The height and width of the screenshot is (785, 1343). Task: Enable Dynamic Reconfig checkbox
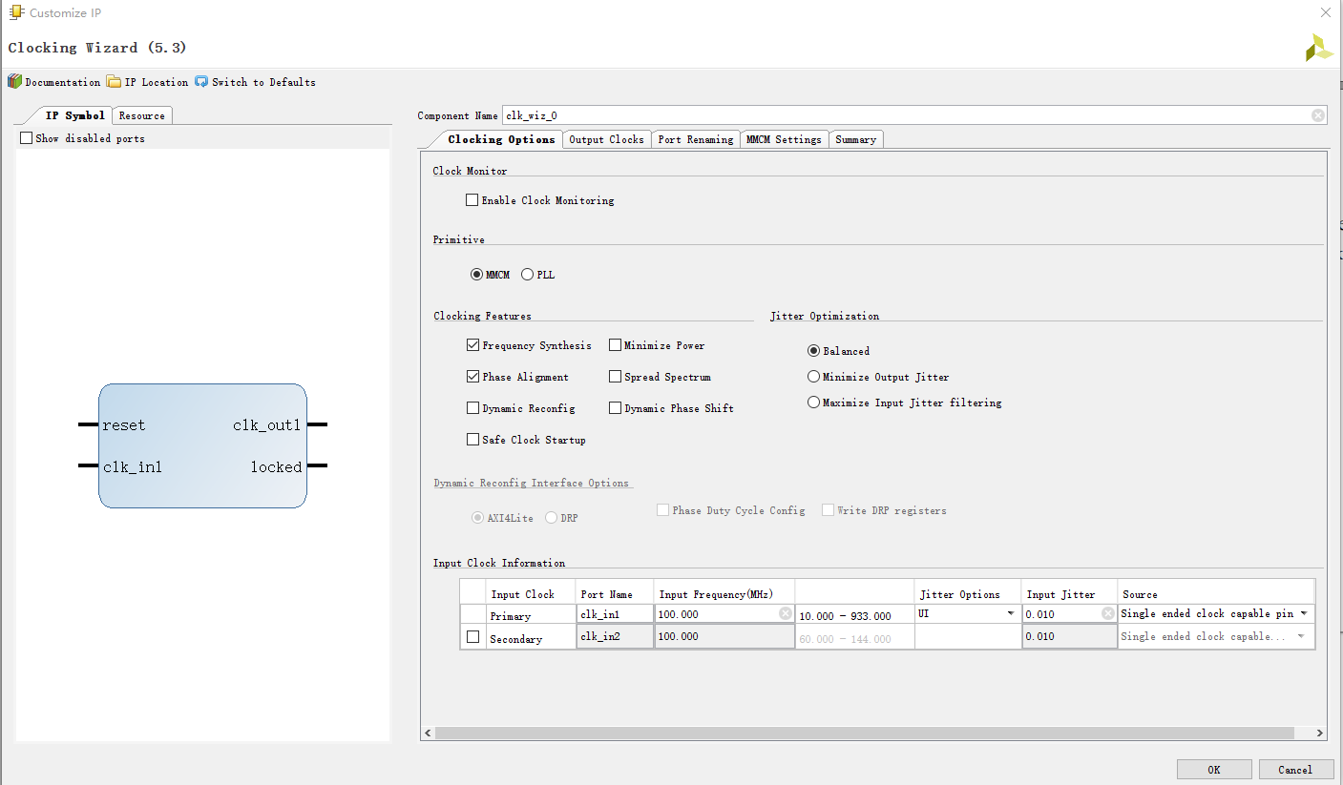click(x=472, y=408)
